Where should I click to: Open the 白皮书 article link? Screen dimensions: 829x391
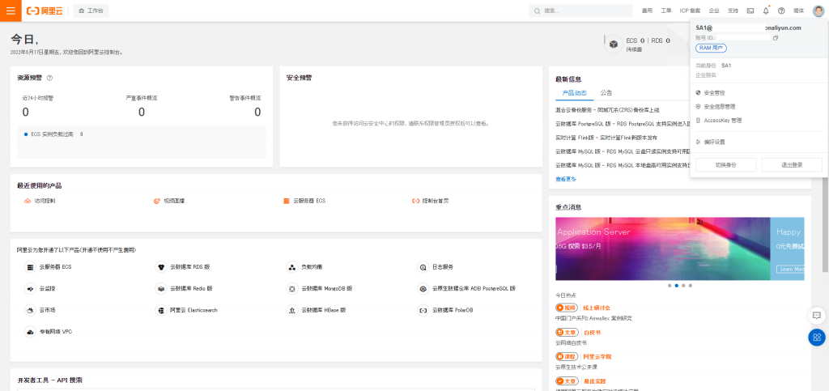coord(592,333)
